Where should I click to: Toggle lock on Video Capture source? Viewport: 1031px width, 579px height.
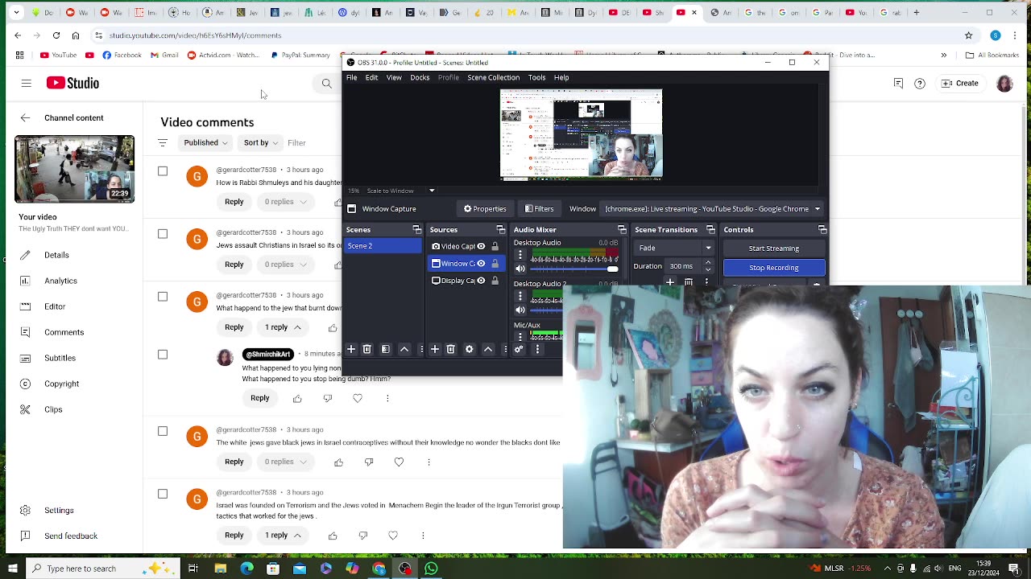(x=495, y=246)
